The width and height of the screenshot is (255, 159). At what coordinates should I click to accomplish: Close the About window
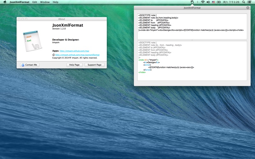coord(19,19)
